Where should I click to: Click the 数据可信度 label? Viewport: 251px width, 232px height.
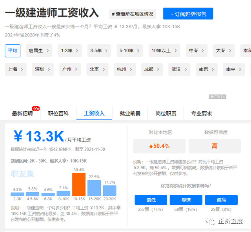click(x=216, y=132)
